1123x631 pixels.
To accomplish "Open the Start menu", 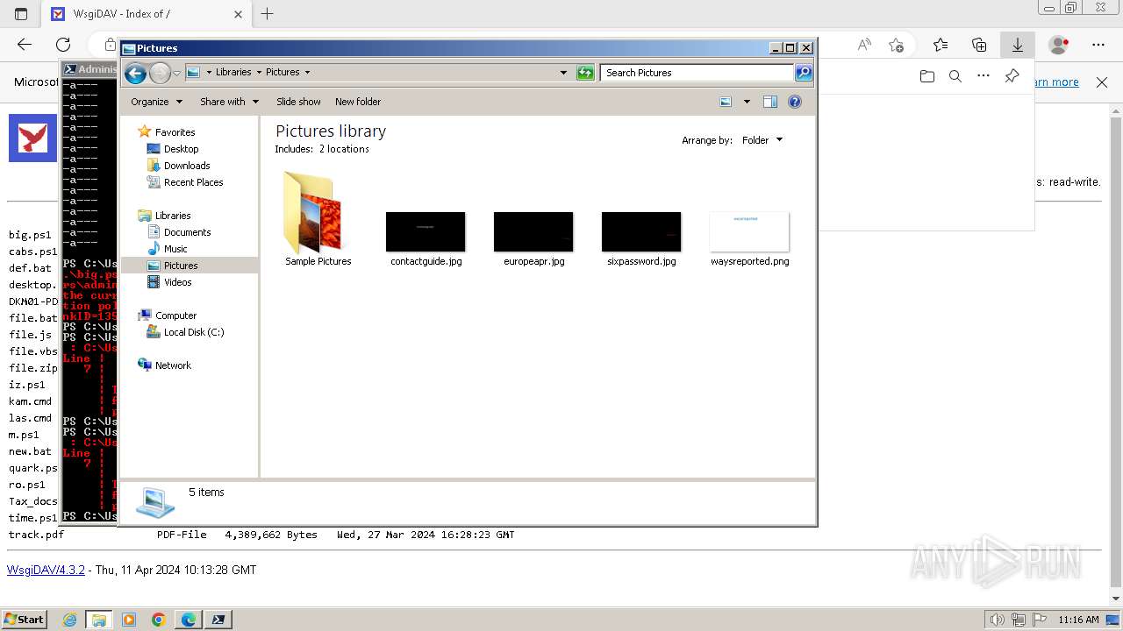I will 24,620.
